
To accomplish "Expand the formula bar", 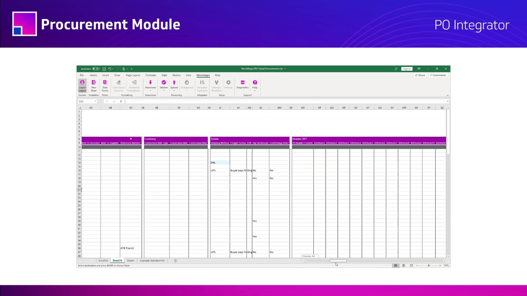I will coord(448,101).
